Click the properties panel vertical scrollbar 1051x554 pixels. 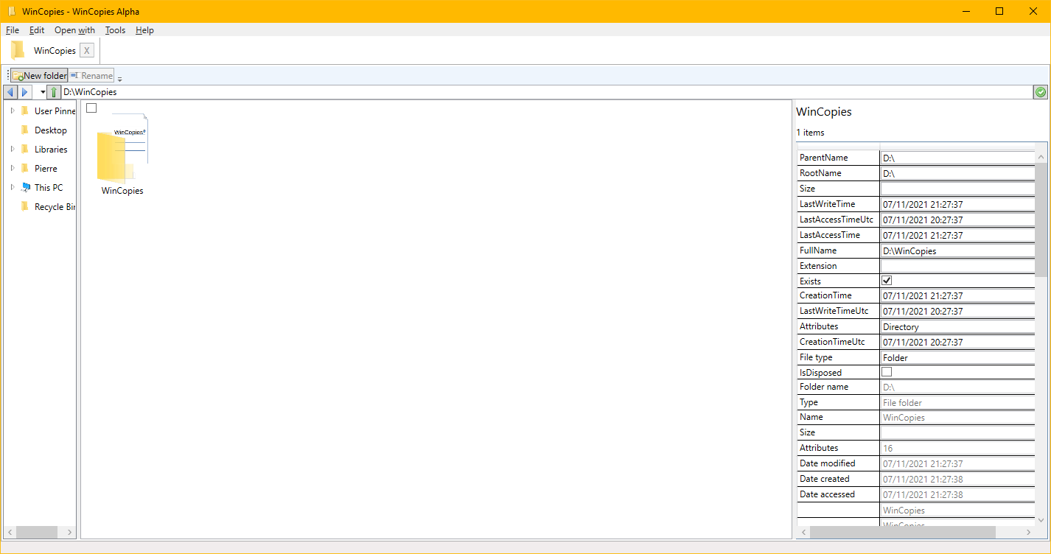(1041, 221)
